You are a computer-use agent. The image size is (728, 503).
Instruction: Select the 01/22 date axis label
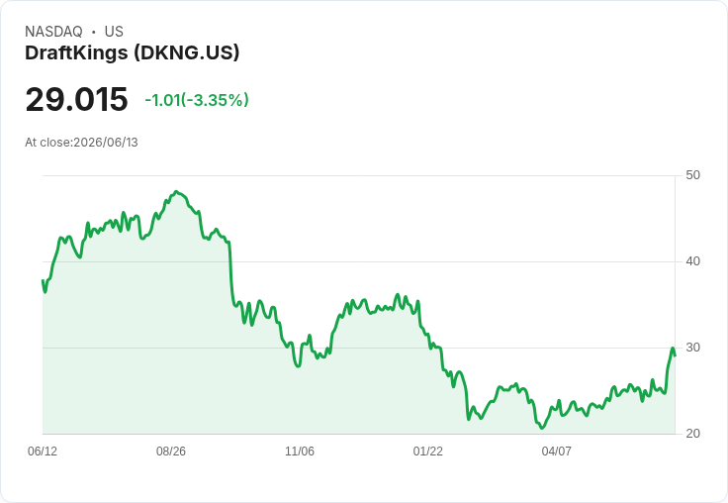click(x=428, y=451)
